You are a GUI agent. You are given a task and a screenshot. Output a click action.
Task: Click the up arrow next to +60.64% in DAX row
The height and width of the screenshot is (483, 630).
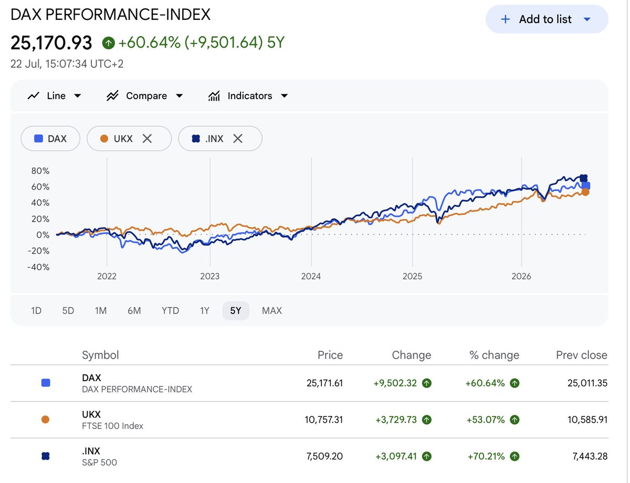point(514,383)
